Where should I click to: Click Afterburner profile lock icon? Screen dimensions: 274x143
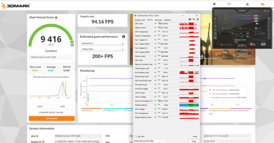[x=269, y=18]
